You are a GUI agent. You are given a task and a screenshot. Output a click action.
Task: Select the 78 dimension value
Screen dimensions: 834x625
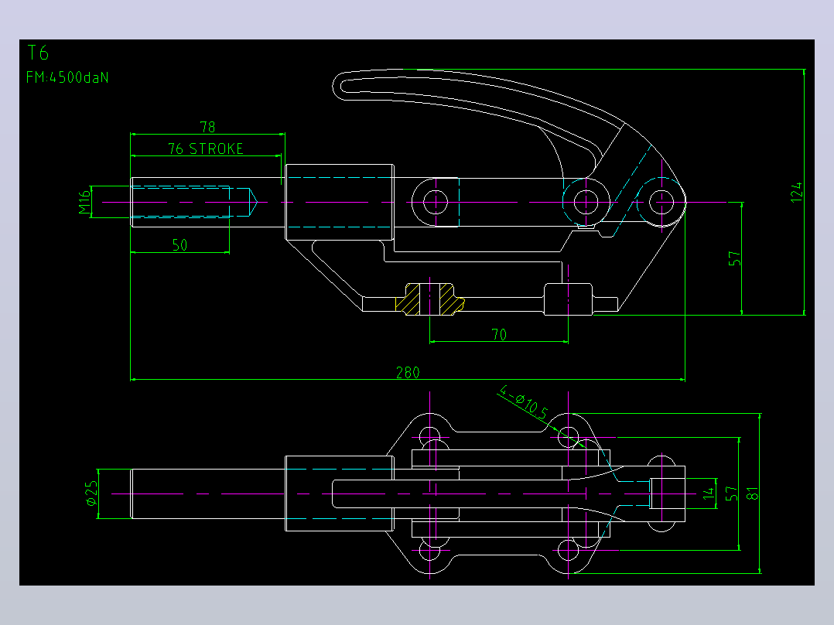[207, 127]
